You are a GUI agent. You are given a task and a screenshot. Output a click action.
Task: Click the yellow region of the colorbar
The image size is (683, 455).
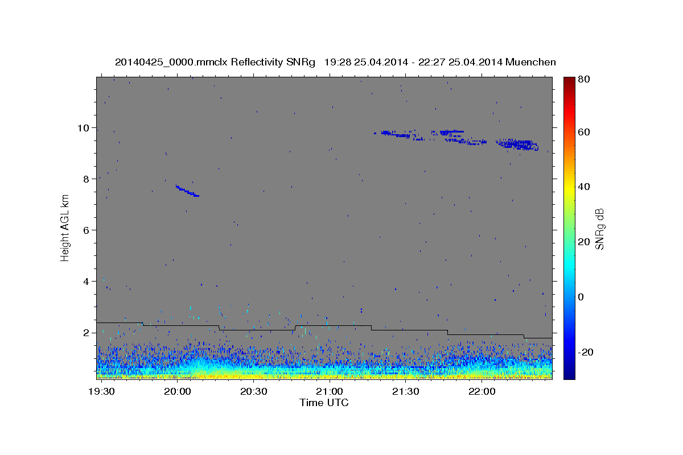(x=569, y=188)
